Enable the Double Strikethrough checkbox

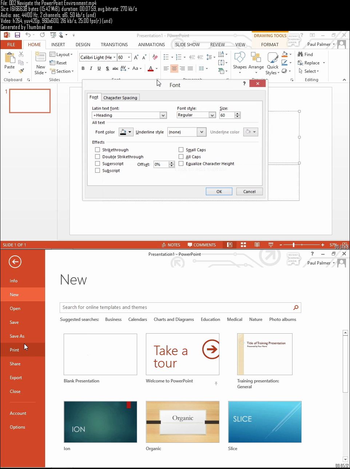(97, 156)
